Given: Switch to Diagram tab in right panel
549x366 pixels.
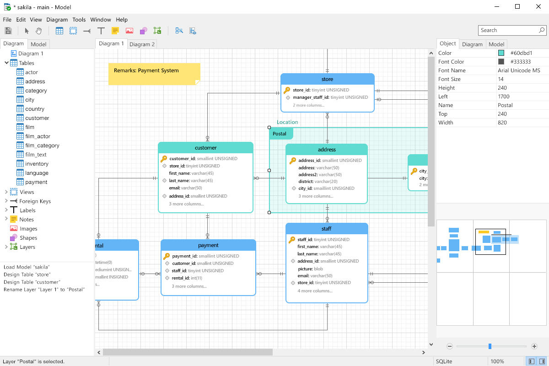Looking at the screenshot, I should click(x=472, y=44).
